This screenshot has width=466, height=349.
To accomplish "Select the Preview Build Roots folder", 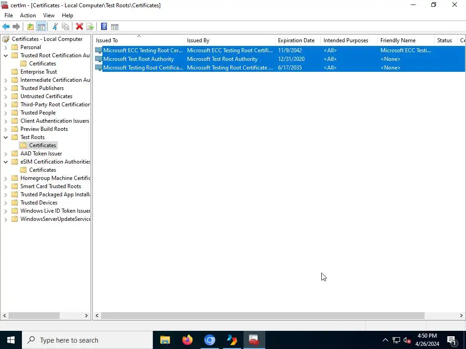I will pyautogui.click(x=44, y=129).
